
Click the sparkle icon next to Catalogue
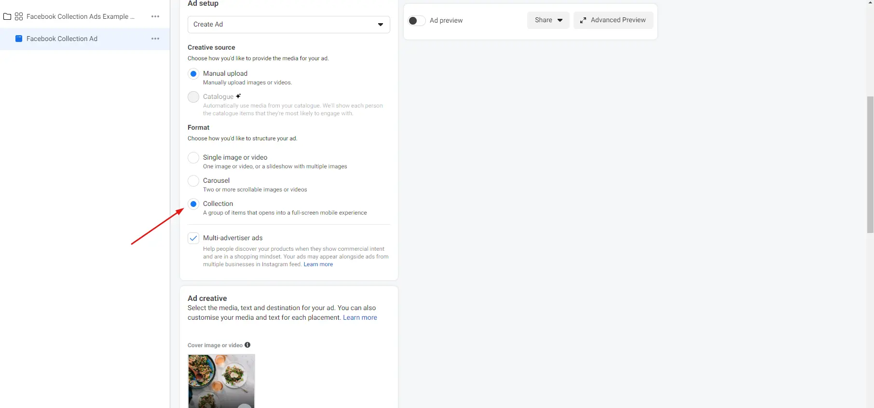239,96
